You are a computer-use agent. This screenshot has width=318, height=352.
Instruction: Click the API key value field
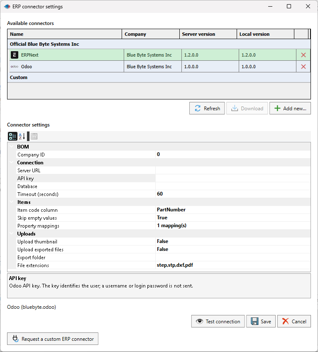(233, 178)
